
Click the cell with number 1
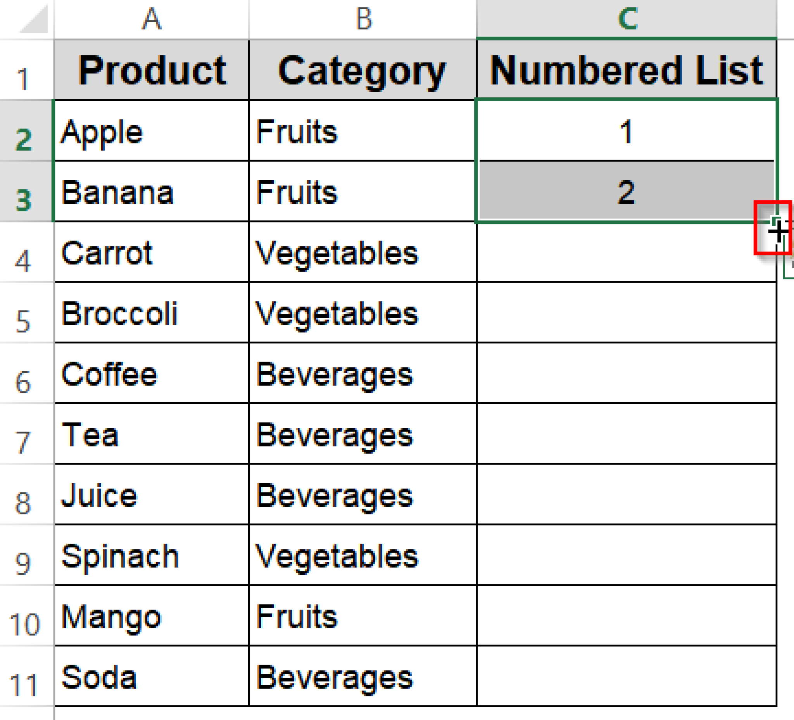pyautogui.click(x=626, y=132)
